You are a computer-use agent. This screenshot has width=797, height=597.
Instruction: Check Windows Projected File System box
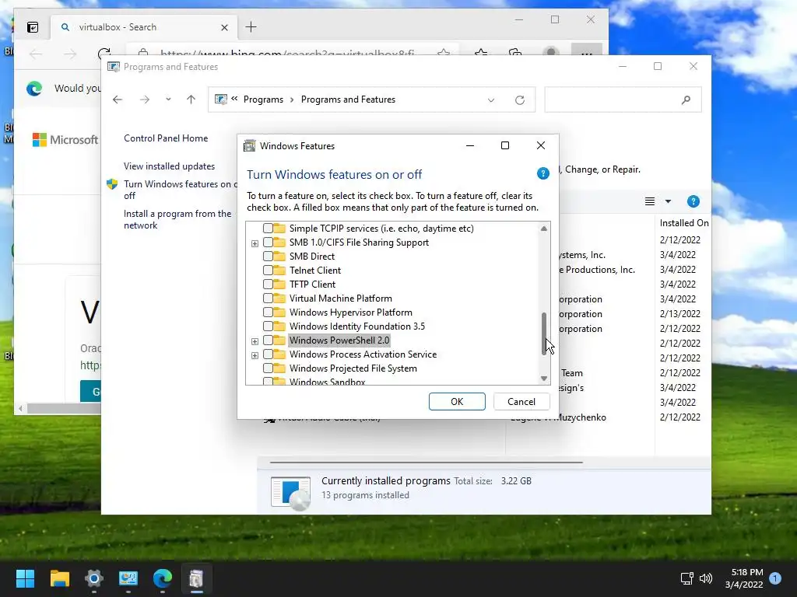point(268,368)
